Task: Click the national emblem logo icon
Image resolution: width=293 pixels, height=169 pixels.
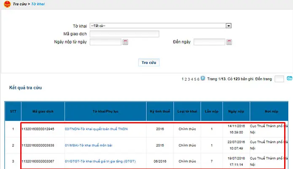Action: [x=7, y=4]
